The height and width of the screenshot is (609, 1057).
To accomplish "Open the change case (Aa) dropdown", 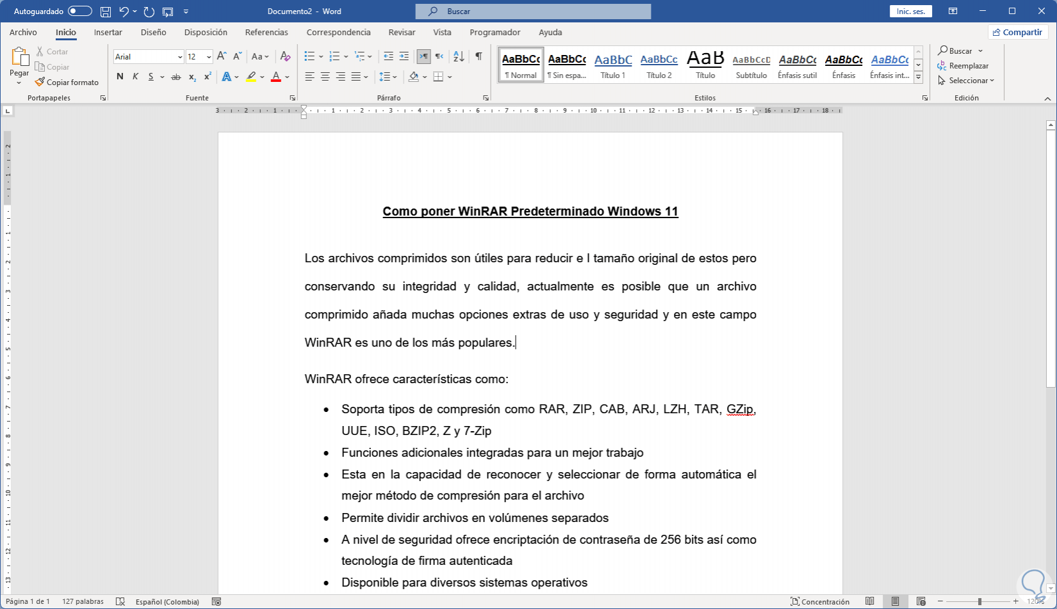I will click(260, 56).
